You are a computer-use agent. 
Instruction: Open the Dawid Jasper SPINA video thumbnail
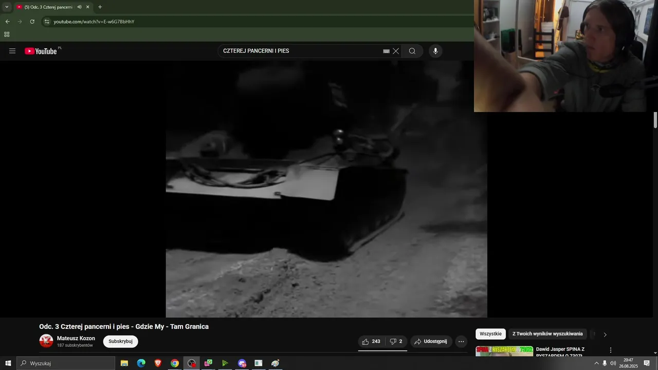tap(504, 351)
